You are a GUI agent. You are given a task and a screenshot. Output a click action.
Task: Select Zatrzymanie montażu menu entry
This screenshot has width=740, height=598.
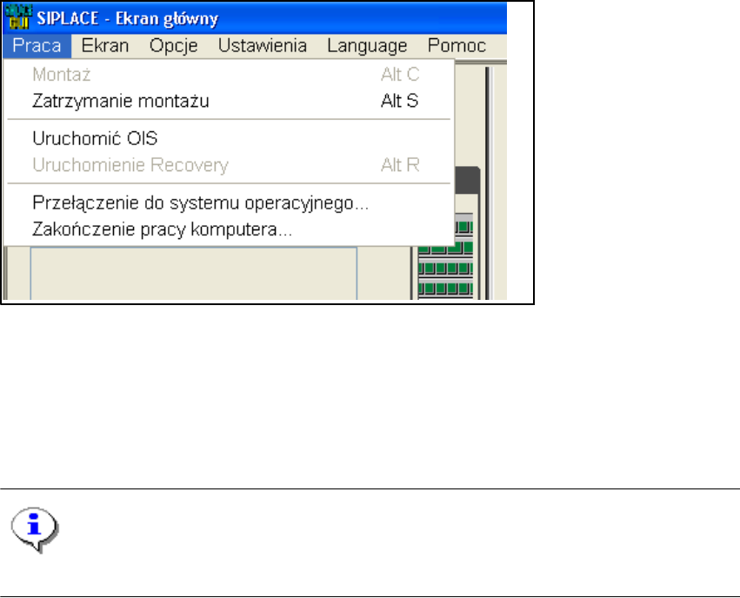(229, 102)
